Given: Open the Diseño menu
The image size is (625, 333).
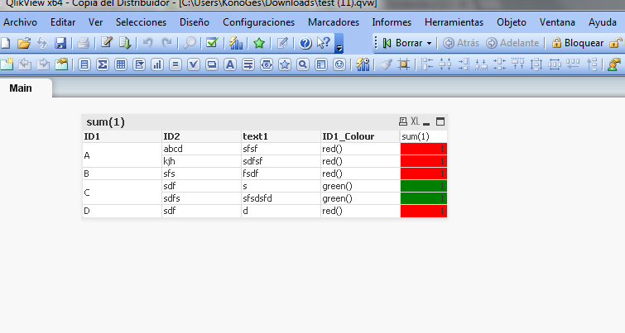Looking at the screenshot, I should pos(195,22).
